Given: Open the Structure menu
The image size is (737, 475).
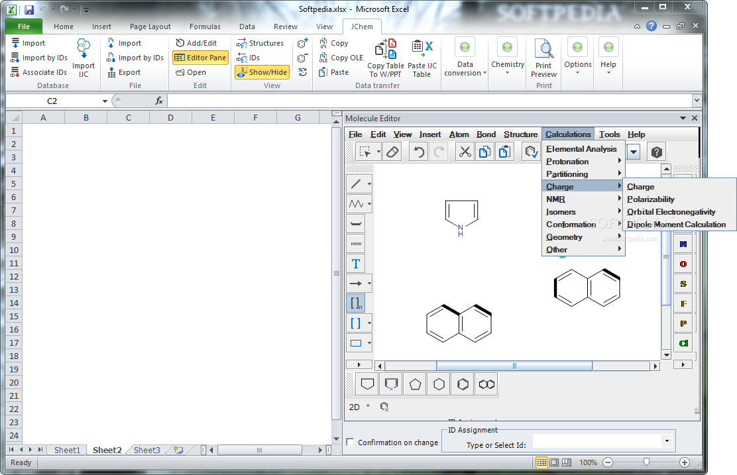Looking at the screenshot, I should coord(520,134).
